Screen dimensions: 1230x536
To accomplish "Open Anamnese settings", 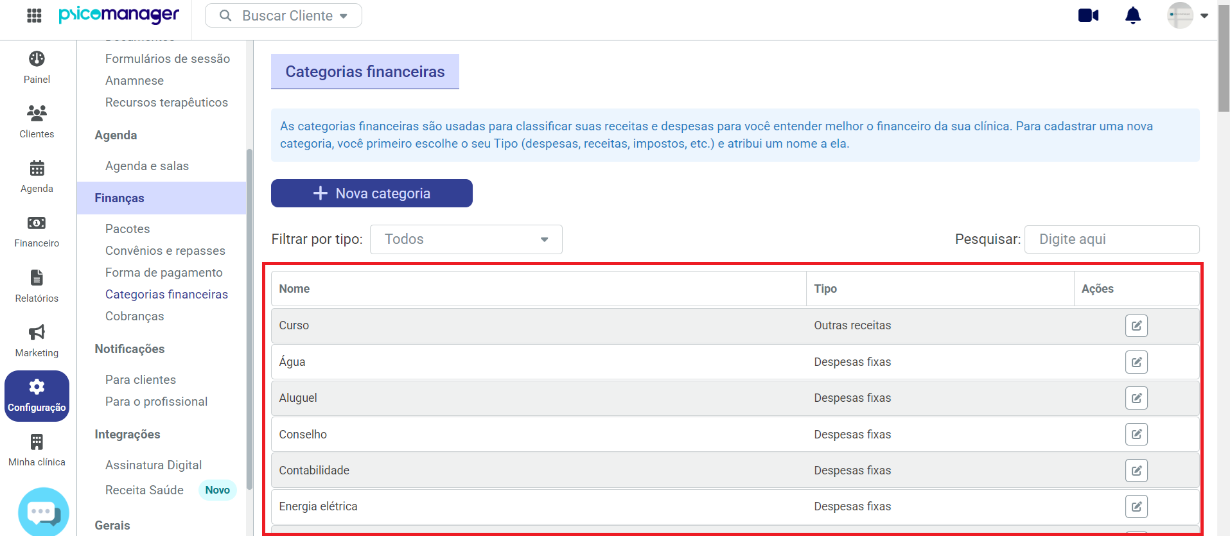I will click(x=134, y=80).
